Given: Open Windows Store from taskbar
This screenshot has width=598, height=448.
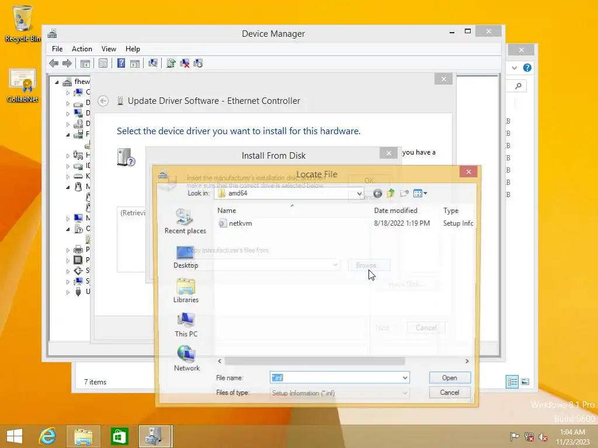Looking at the screenshot, I should 119,436.
